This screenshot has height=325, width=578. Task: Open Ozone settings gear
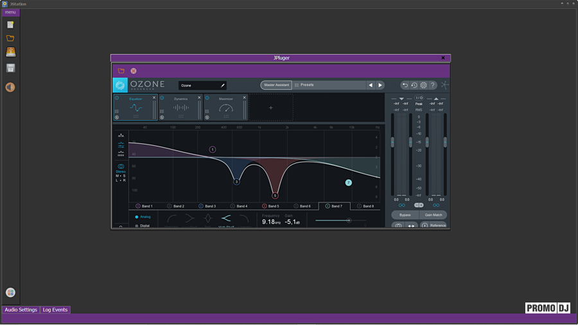[424, 85]
